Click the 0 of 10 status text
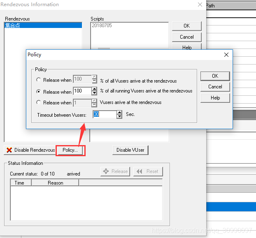256x238 pixels. click(48, 174)
